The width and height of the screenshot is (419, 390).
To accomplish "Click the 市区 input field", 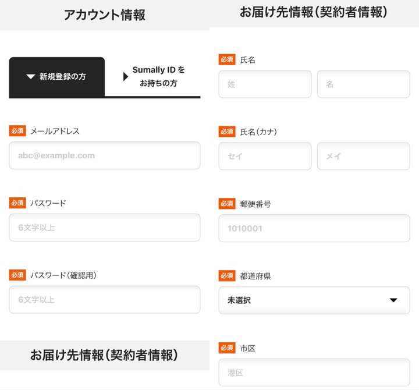I will pyautogui.click(x=314, y=373).
